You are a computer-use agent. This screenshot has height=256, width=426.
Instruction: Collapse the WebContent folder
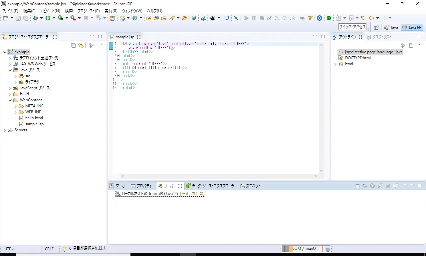pos(10,100)
